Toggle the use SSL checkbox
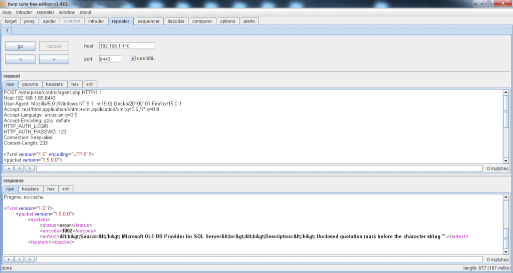 [133, 58]
